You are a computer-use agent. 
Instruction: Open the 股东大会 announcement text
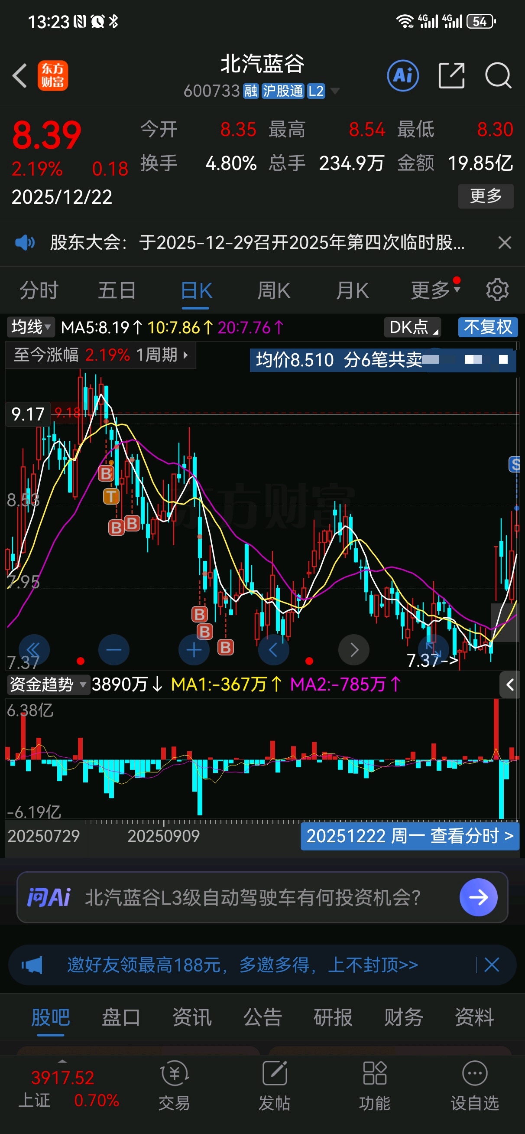[257, 242]
